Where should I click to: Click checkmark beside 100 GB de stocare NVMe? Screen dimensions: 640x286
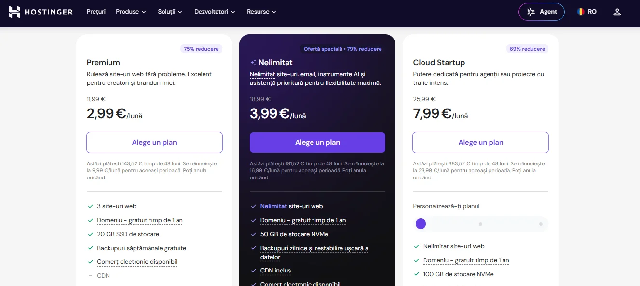pyautogui.click(x=417, y=274)
